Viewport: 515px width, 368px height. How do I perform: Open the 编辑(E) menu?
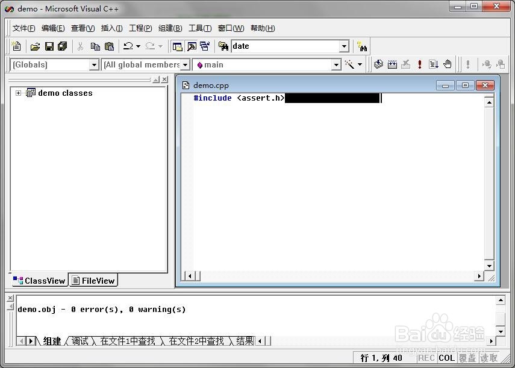click(x=53, y=28)
